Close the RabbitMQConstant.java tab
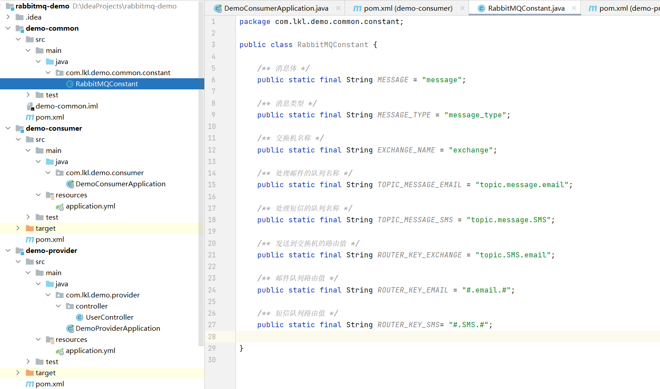 coord(574,8)
